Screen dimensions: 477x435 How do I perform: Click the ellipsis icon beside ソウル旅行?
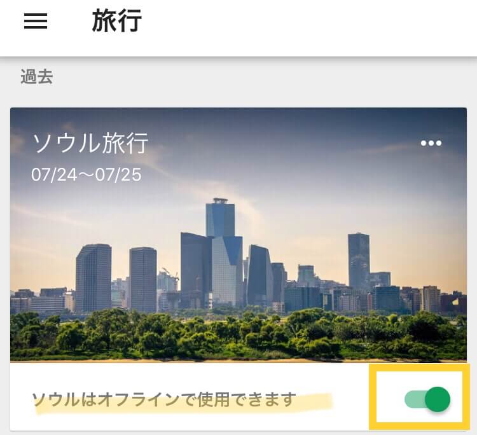[x=431, y=143]
